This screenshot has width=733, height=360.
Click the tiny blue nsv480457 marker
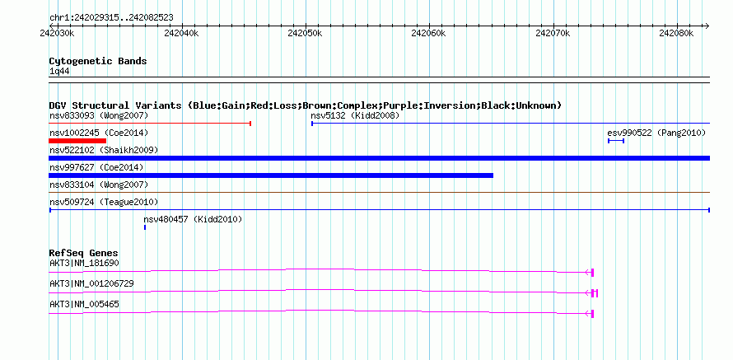tap(145, 227)
